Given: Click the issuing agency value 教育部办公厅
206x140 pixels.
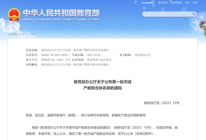Looking at the screenshot, I should click(x=143, y=55).
